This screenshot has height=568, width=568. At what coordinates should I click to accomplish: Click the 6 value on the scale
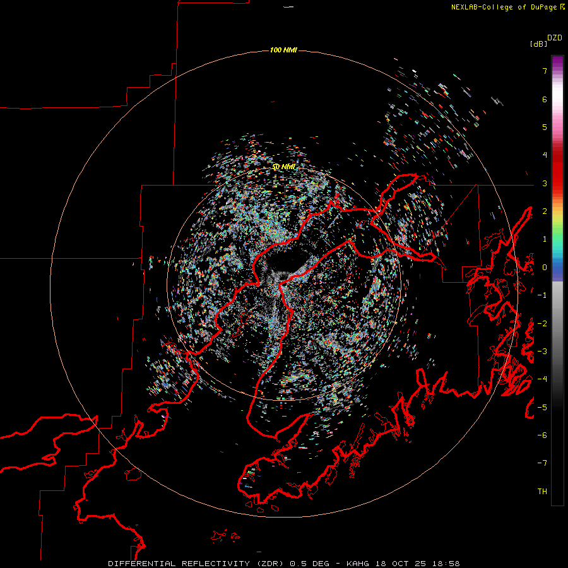click(545, 99)
